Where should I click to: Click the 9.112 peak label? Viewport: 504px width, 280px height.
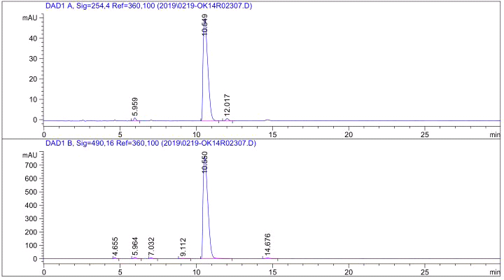[183, 247]
